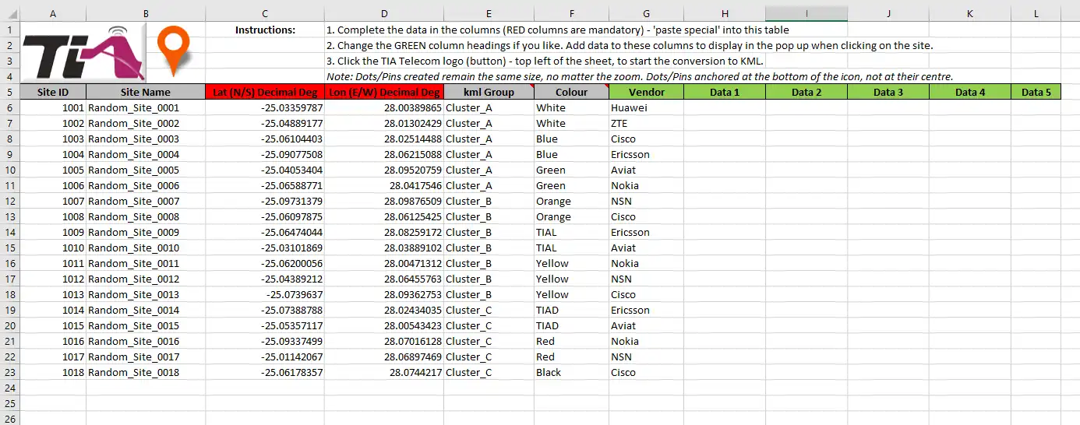The width and height of the screenshot is (1080, 425).
Task: Click the Site ID header cell
Action: point(53,92)
